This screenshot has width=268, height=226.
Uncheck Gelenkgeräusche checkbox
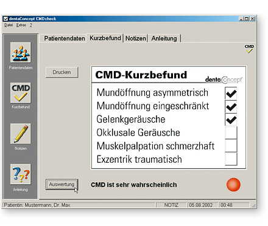[x=231, y=120]
